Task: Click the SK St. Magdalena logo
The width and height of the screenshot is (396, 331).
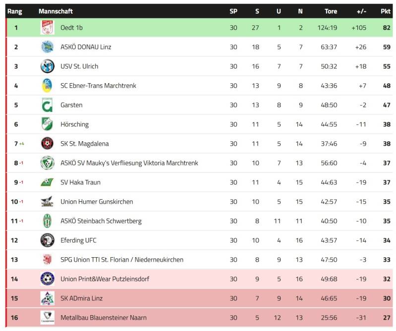Action: 47,144
